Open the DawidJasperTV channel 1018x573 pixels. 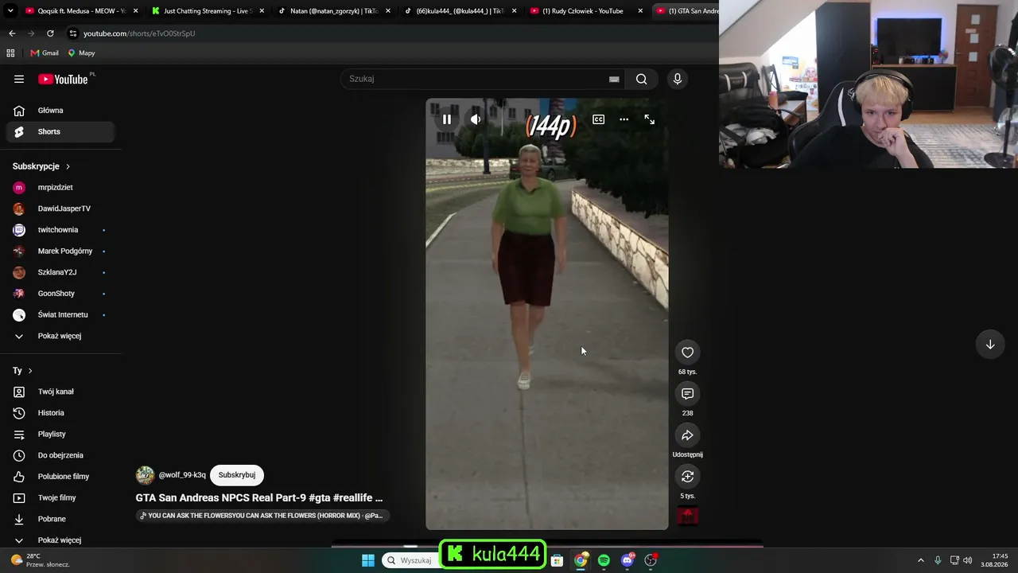point(60,209)
